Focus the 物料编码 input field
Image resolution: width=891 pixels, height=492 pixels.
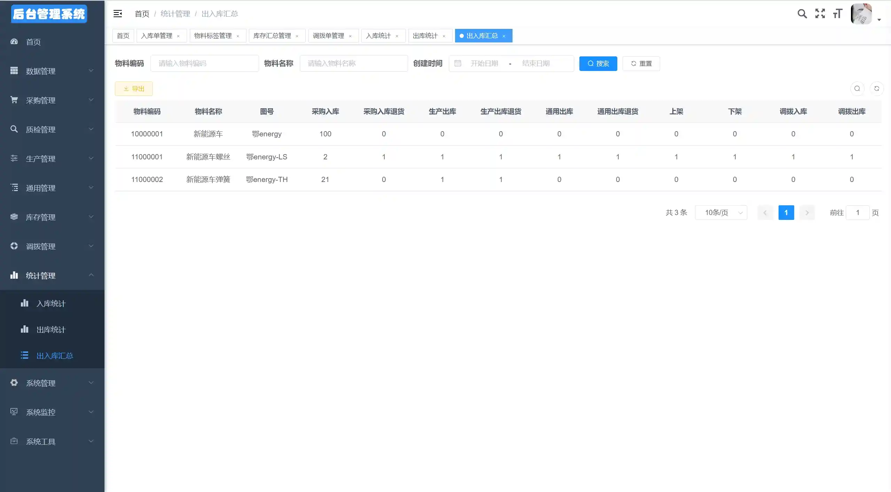click(x=204, y=63)
